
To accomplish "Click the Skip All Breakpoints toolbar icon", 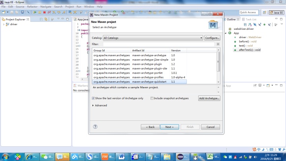I will pos(28,12).
